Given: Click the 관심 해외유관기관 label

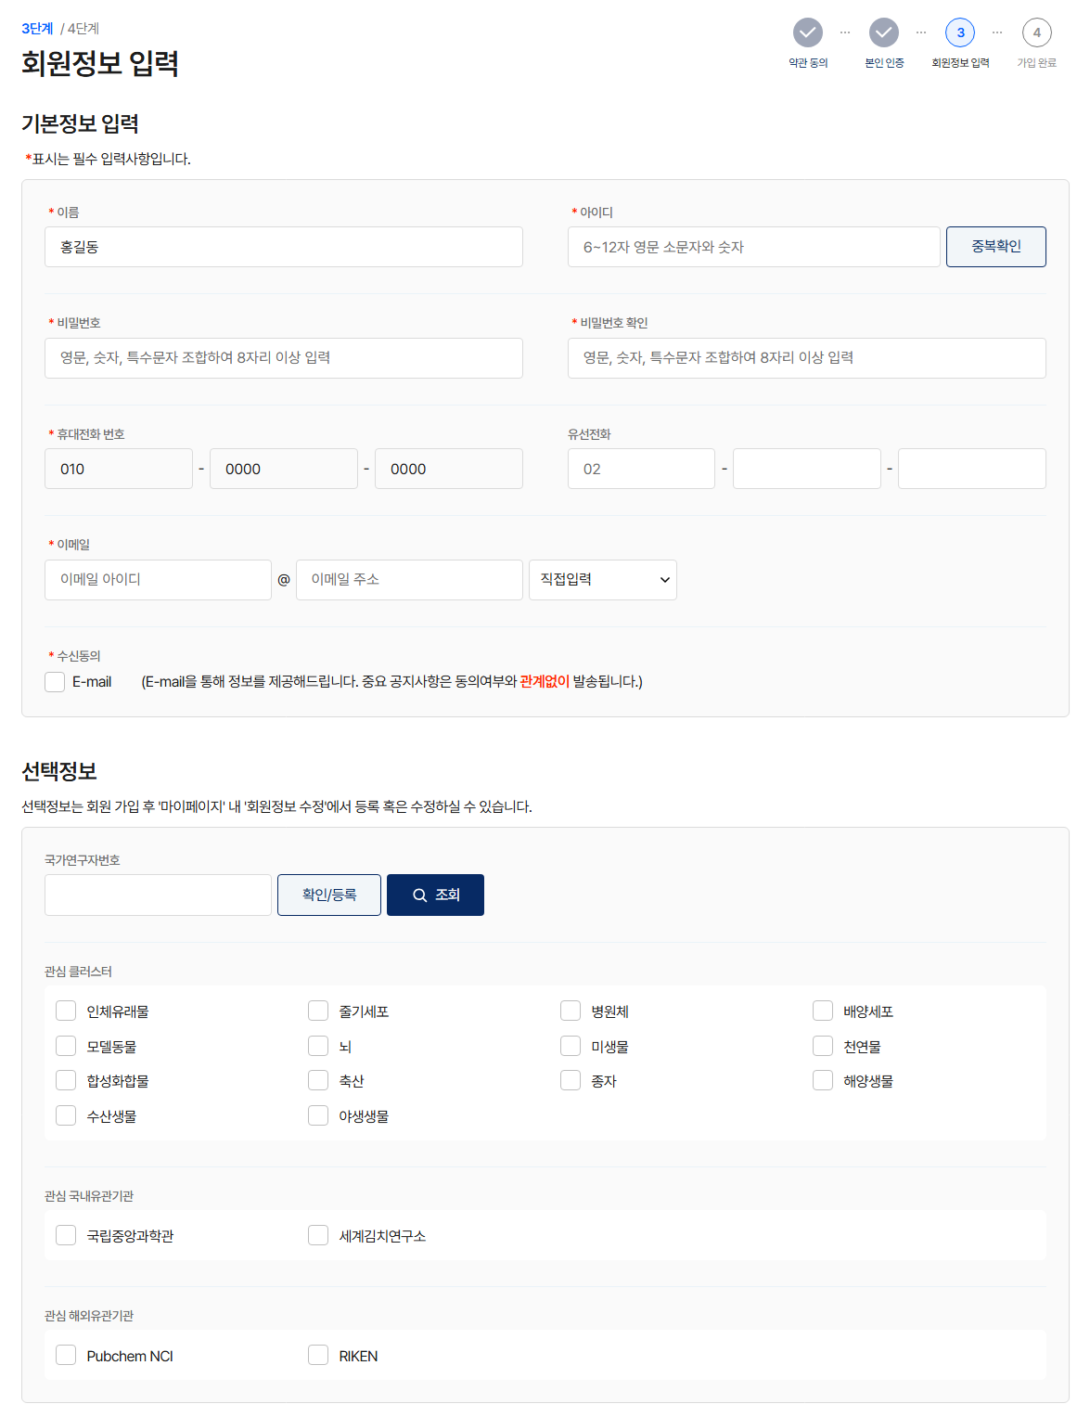Looking at the screenshot, I should [89, 1316].
